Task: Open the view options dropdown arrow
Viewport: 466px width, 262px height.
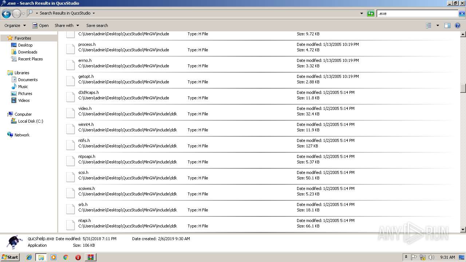Action: click(x=437, y=25)
